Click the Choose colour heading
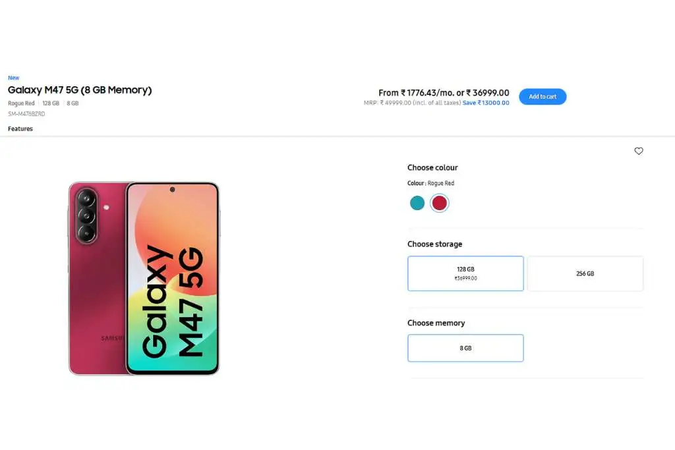 432,168
